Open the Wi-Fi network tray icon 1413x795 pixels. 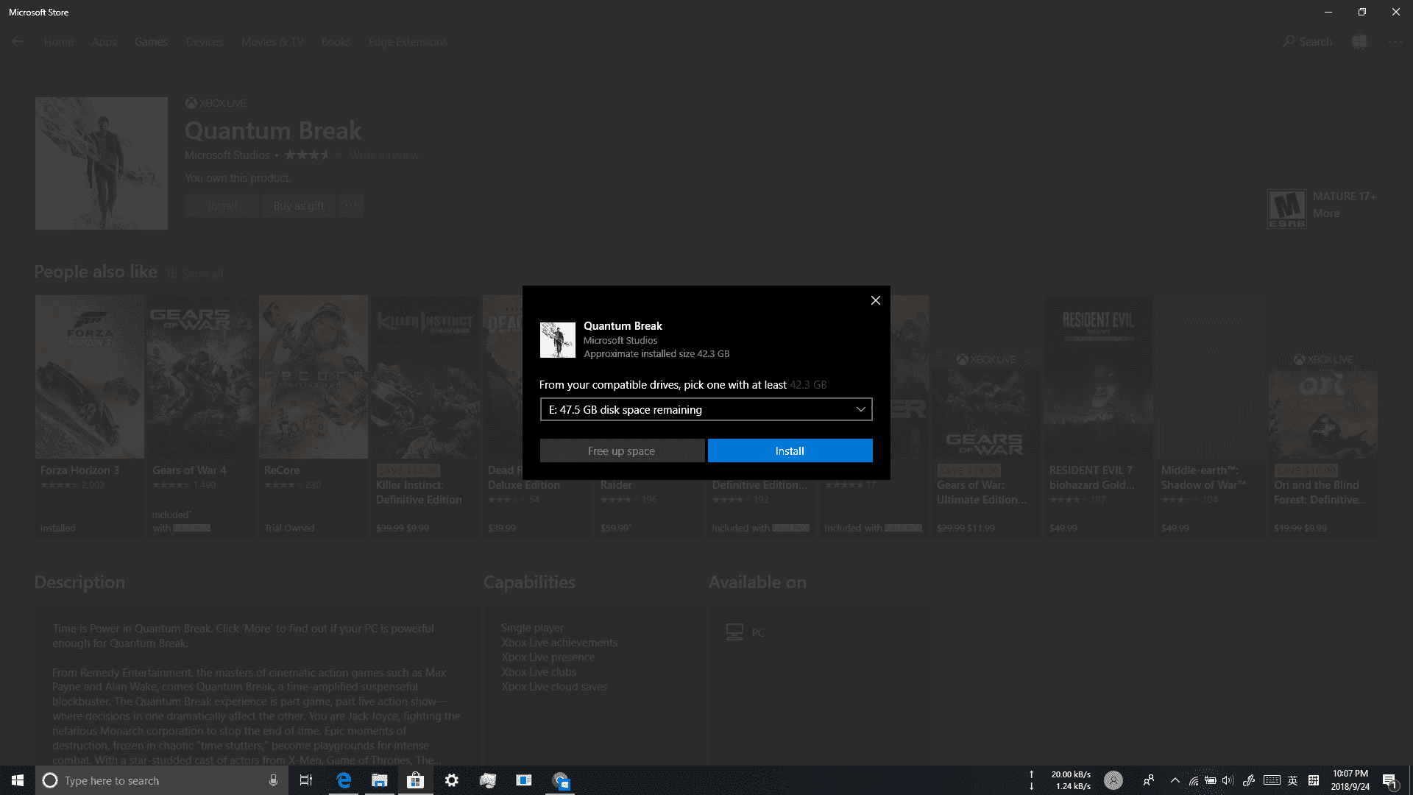click(x=1193, y=780)
